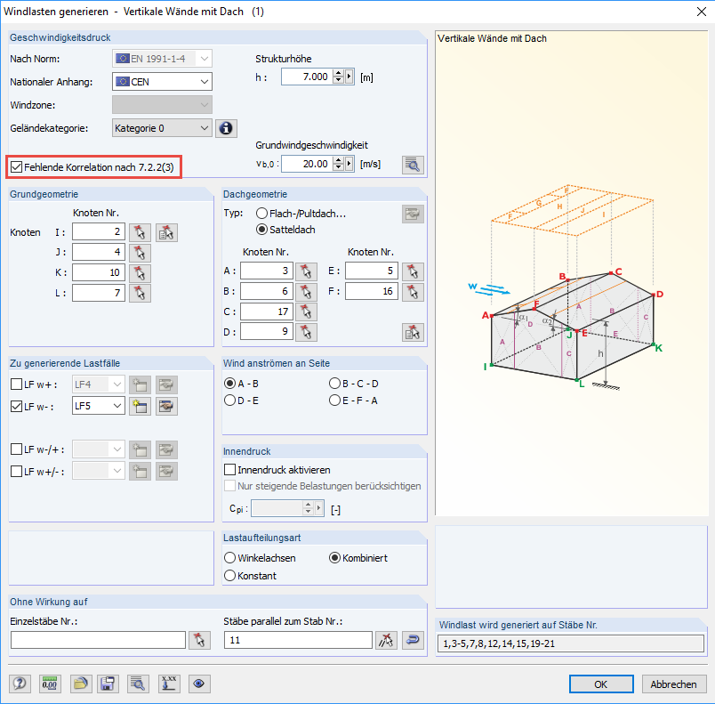This screenshot has height=704, width=715.
Task: Close the Windlasten generieren dialog
Action: 702,12
